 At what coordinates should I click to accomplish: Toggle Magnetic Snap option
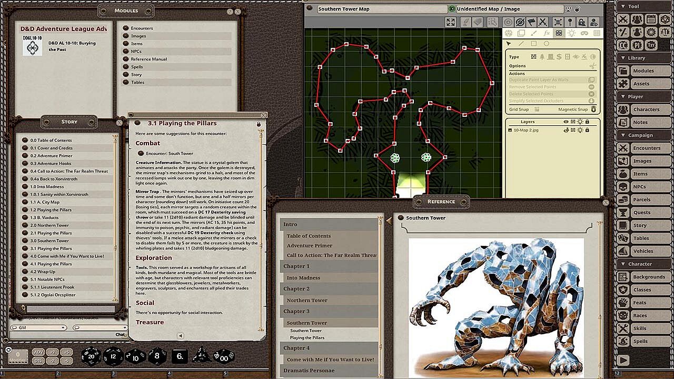click(x=593, y=109)
